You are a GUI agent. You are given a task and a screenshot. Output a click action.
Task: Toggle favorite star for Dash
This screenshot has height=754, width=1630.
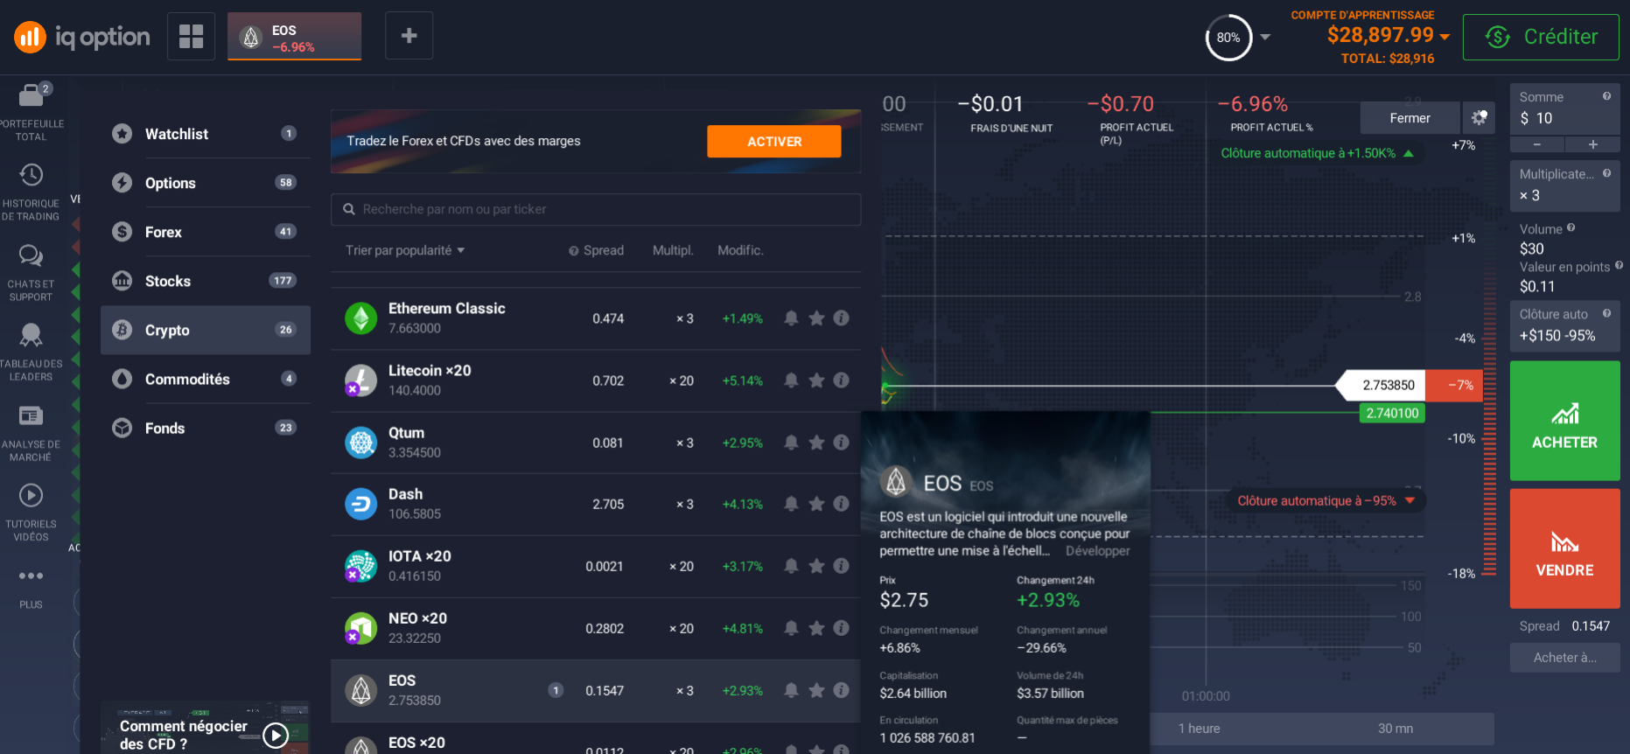(x=816, y=504)
